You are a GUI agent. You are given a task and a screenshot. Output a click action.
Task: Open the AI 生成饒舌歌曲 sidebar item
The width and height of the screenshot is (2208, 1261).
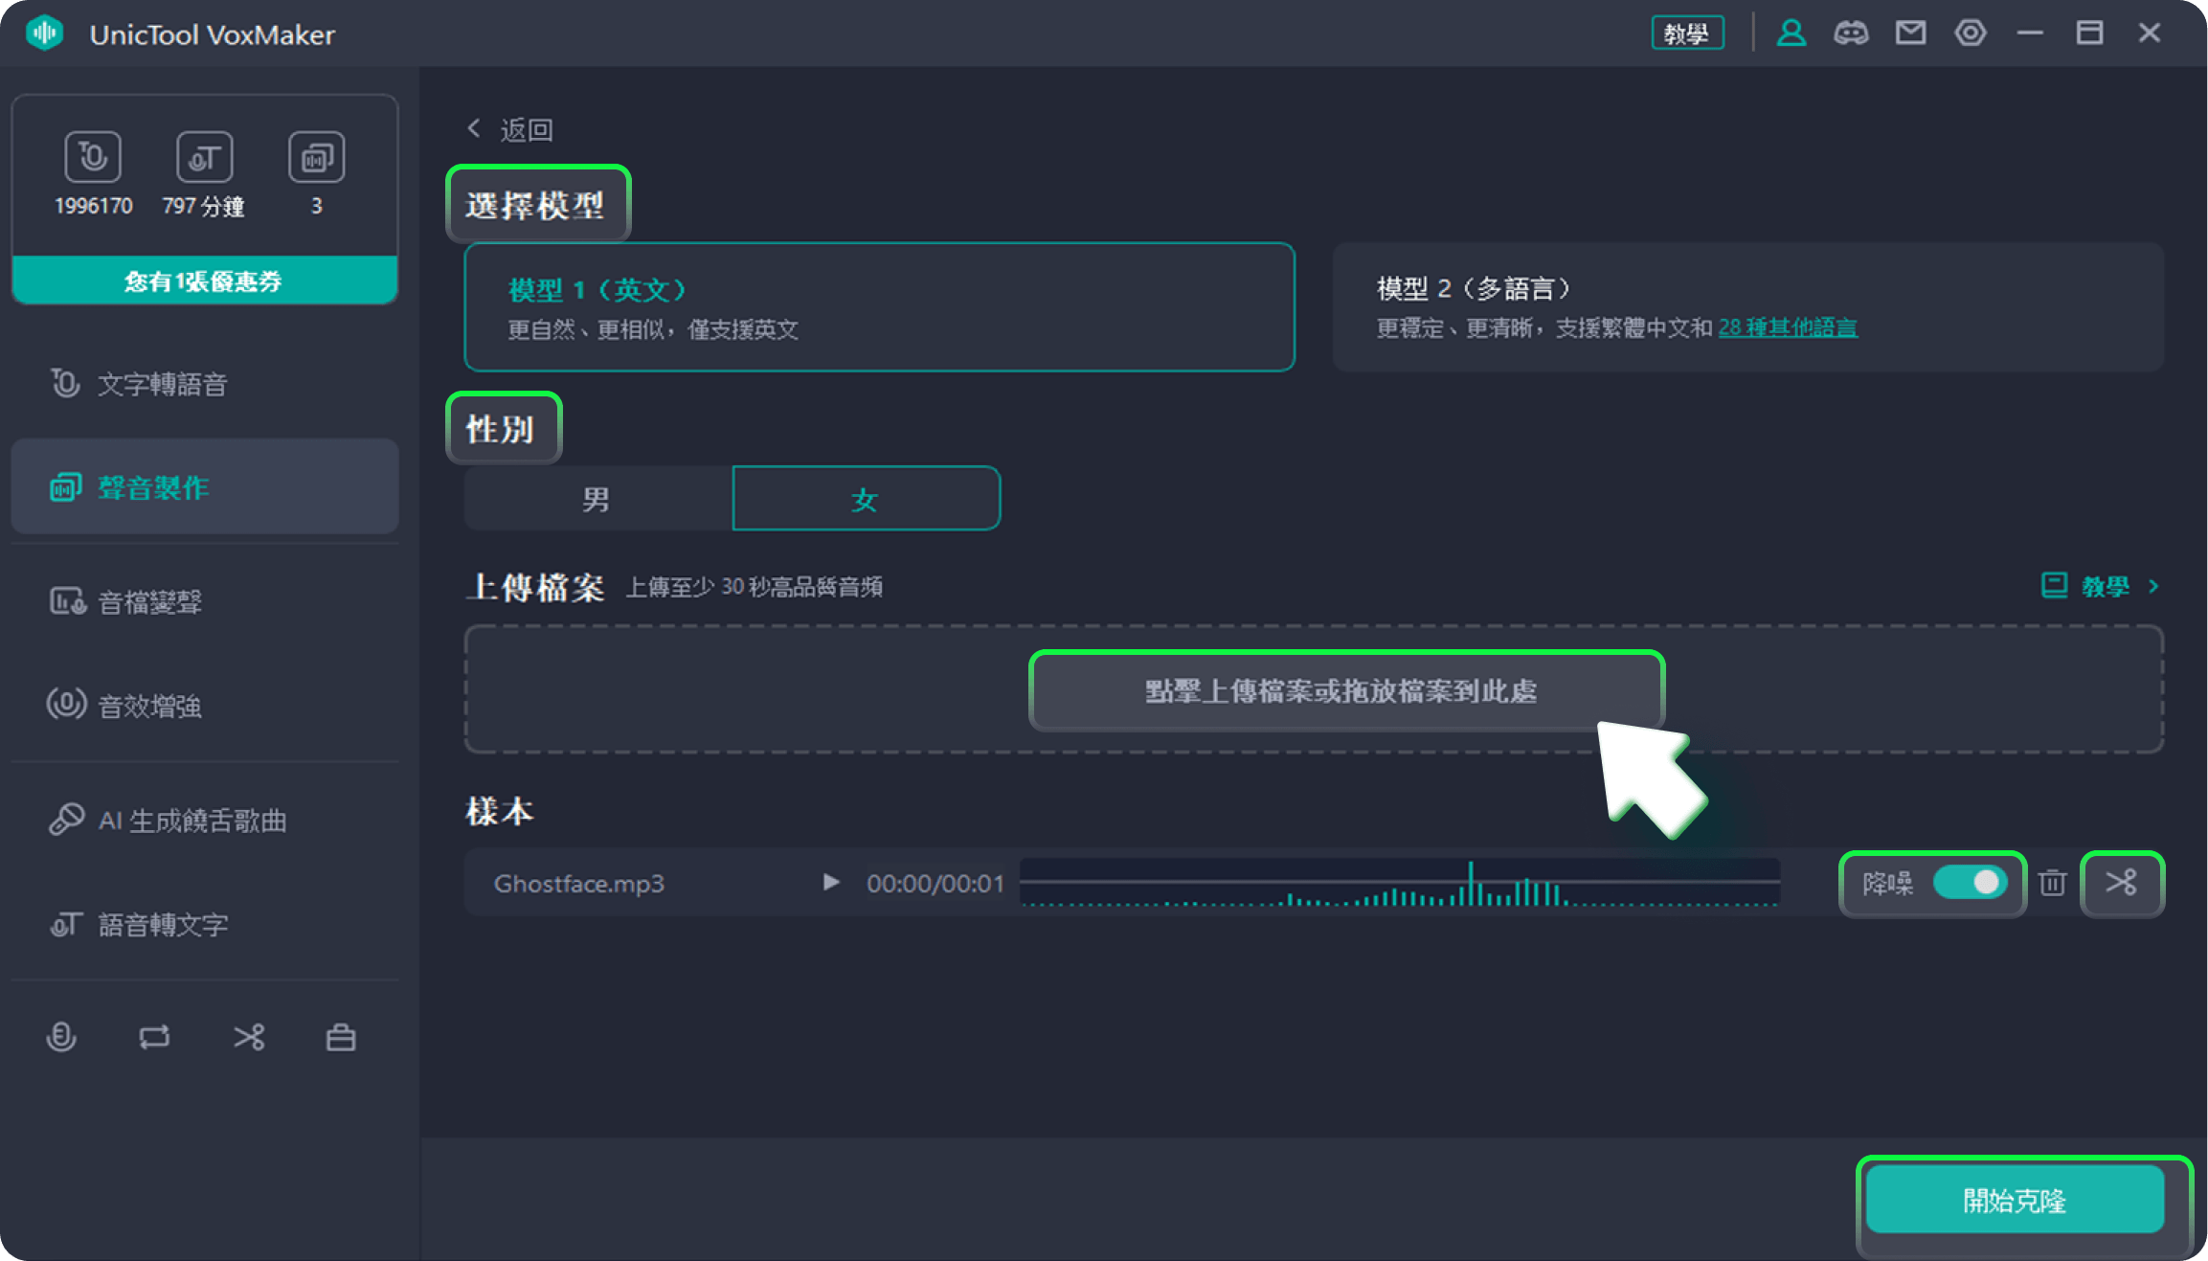(x=204, y=821)
